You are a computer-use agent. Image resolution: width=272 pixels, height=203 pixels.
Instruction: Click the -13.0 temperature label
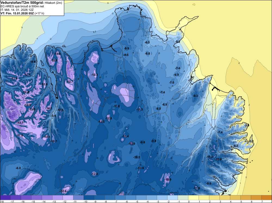pos(57,54)
